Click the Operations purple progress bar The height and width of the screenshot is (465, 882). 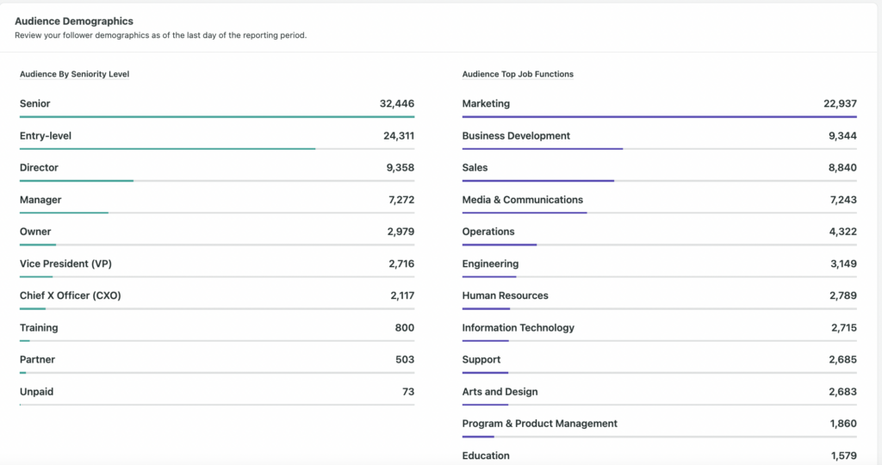[x=500, y=245]
